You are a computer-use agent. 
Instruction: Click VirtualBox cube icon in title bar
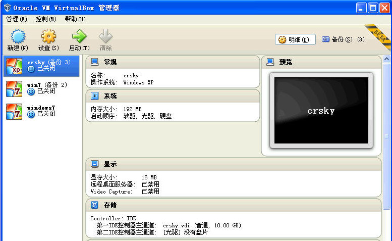click(8, 8)
